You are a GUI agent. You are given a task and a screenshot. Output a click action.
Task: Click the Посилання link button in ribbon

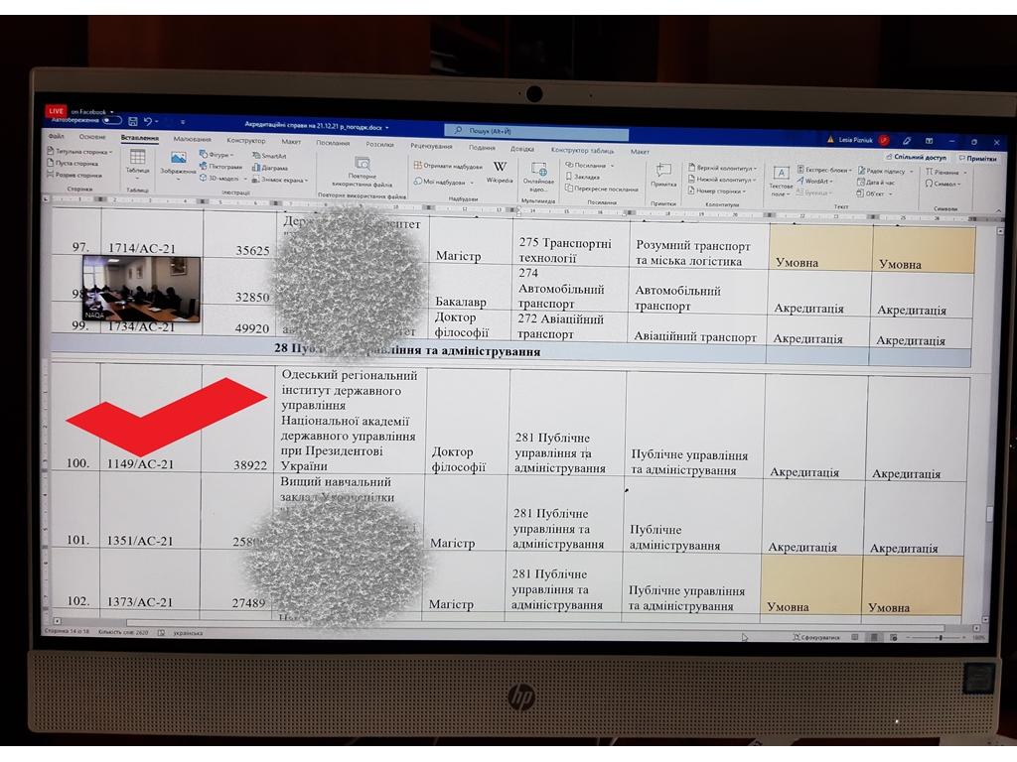click(590, 166)
